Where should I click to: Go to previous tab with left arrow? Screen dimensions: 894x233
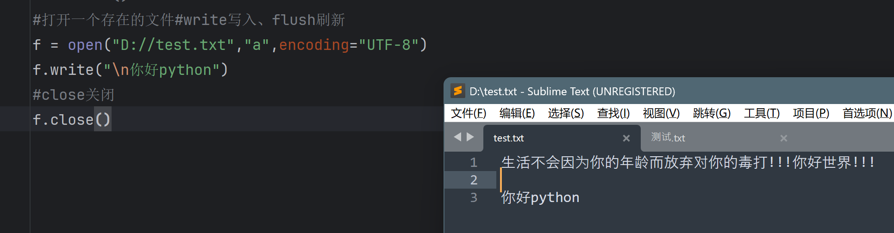coord(457,137)
